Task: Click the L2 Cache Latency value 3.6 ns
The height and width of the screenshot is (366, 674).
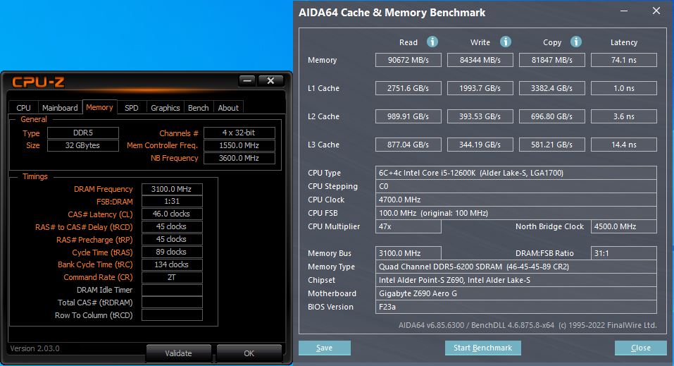Action: click(624, 116)
